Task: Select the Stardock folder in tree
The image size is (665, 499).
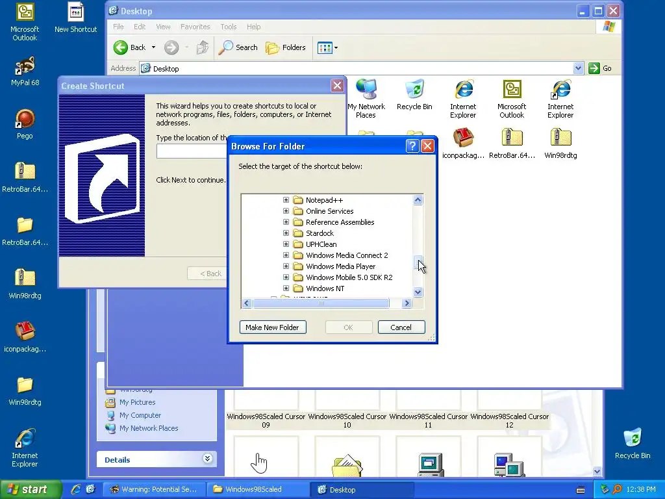Action: point(320,233)
